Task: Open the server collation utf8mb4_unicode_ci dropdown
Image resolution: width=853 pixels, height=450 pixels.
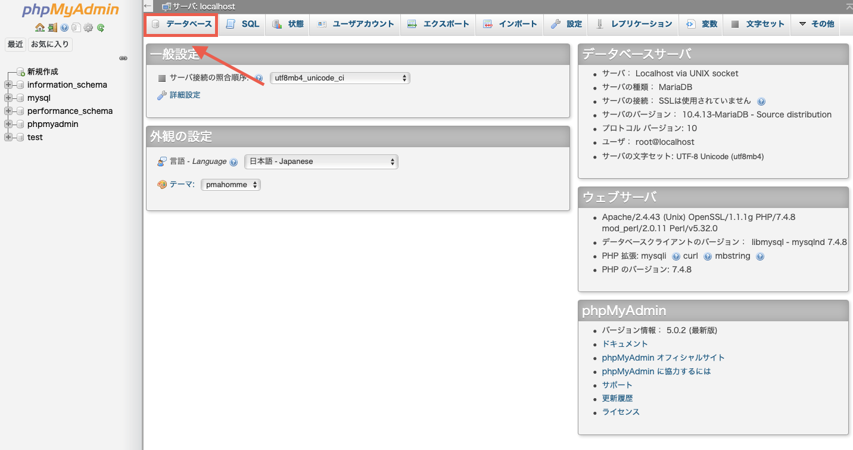Action: point(340,78)
